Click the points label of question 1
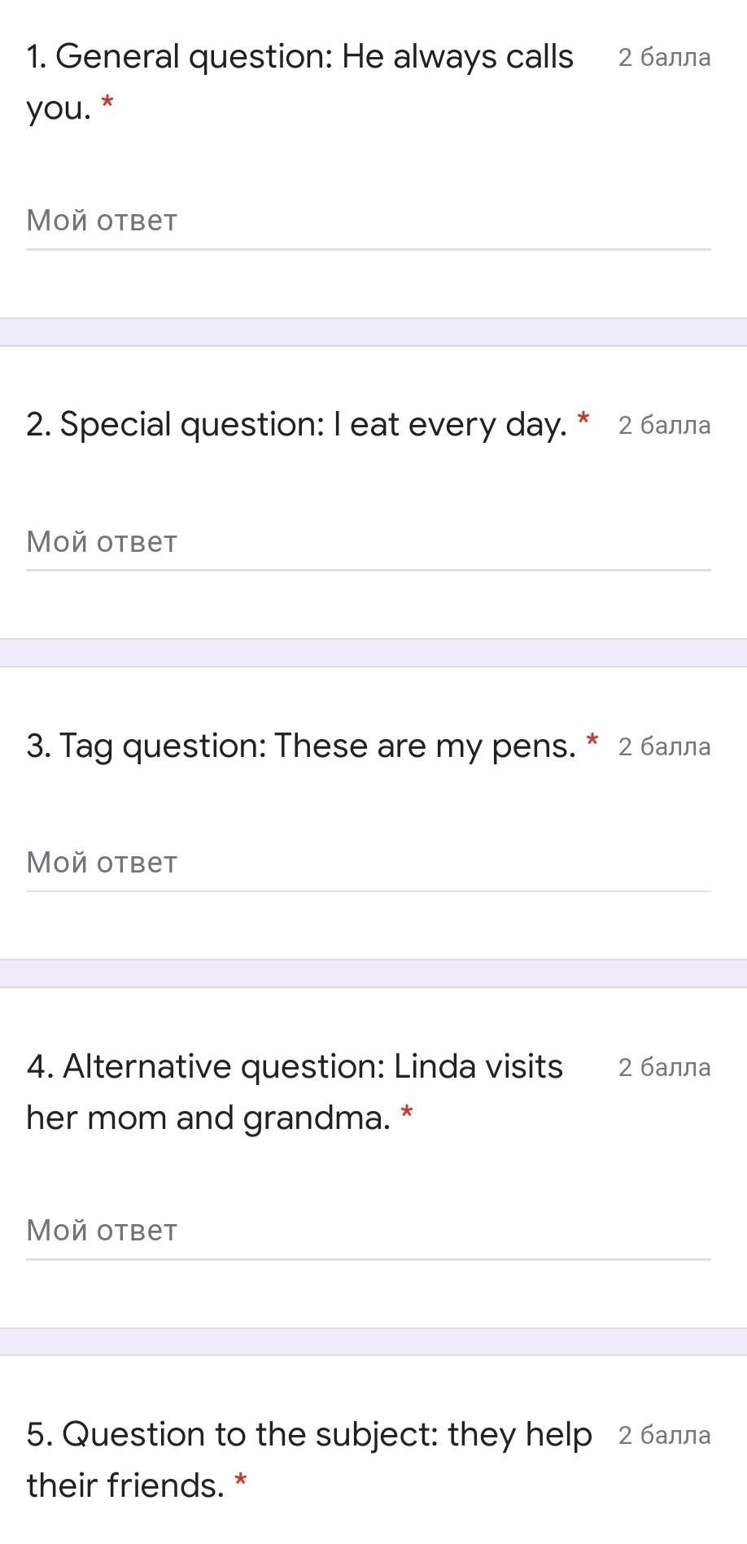This screenshot has height=1544, width=747. pos(664,58)
